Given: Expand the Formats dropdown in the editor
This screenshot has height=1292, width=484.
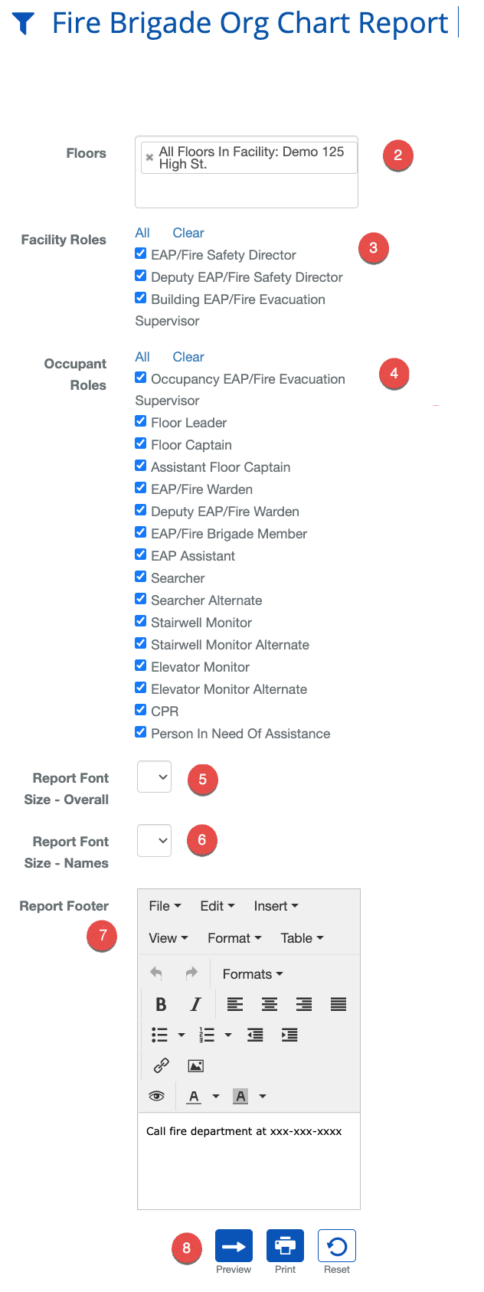Looking at the screenshot, I should [253, 973].
